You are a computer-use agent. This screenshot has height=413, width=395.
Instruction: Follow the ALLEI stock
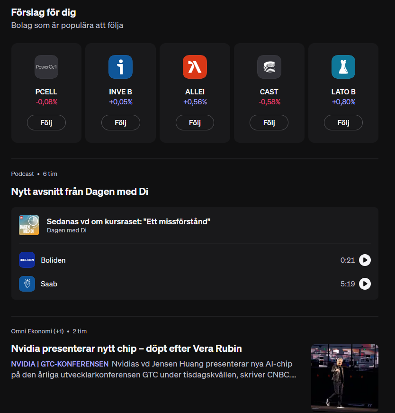click(x=195, y=122)
